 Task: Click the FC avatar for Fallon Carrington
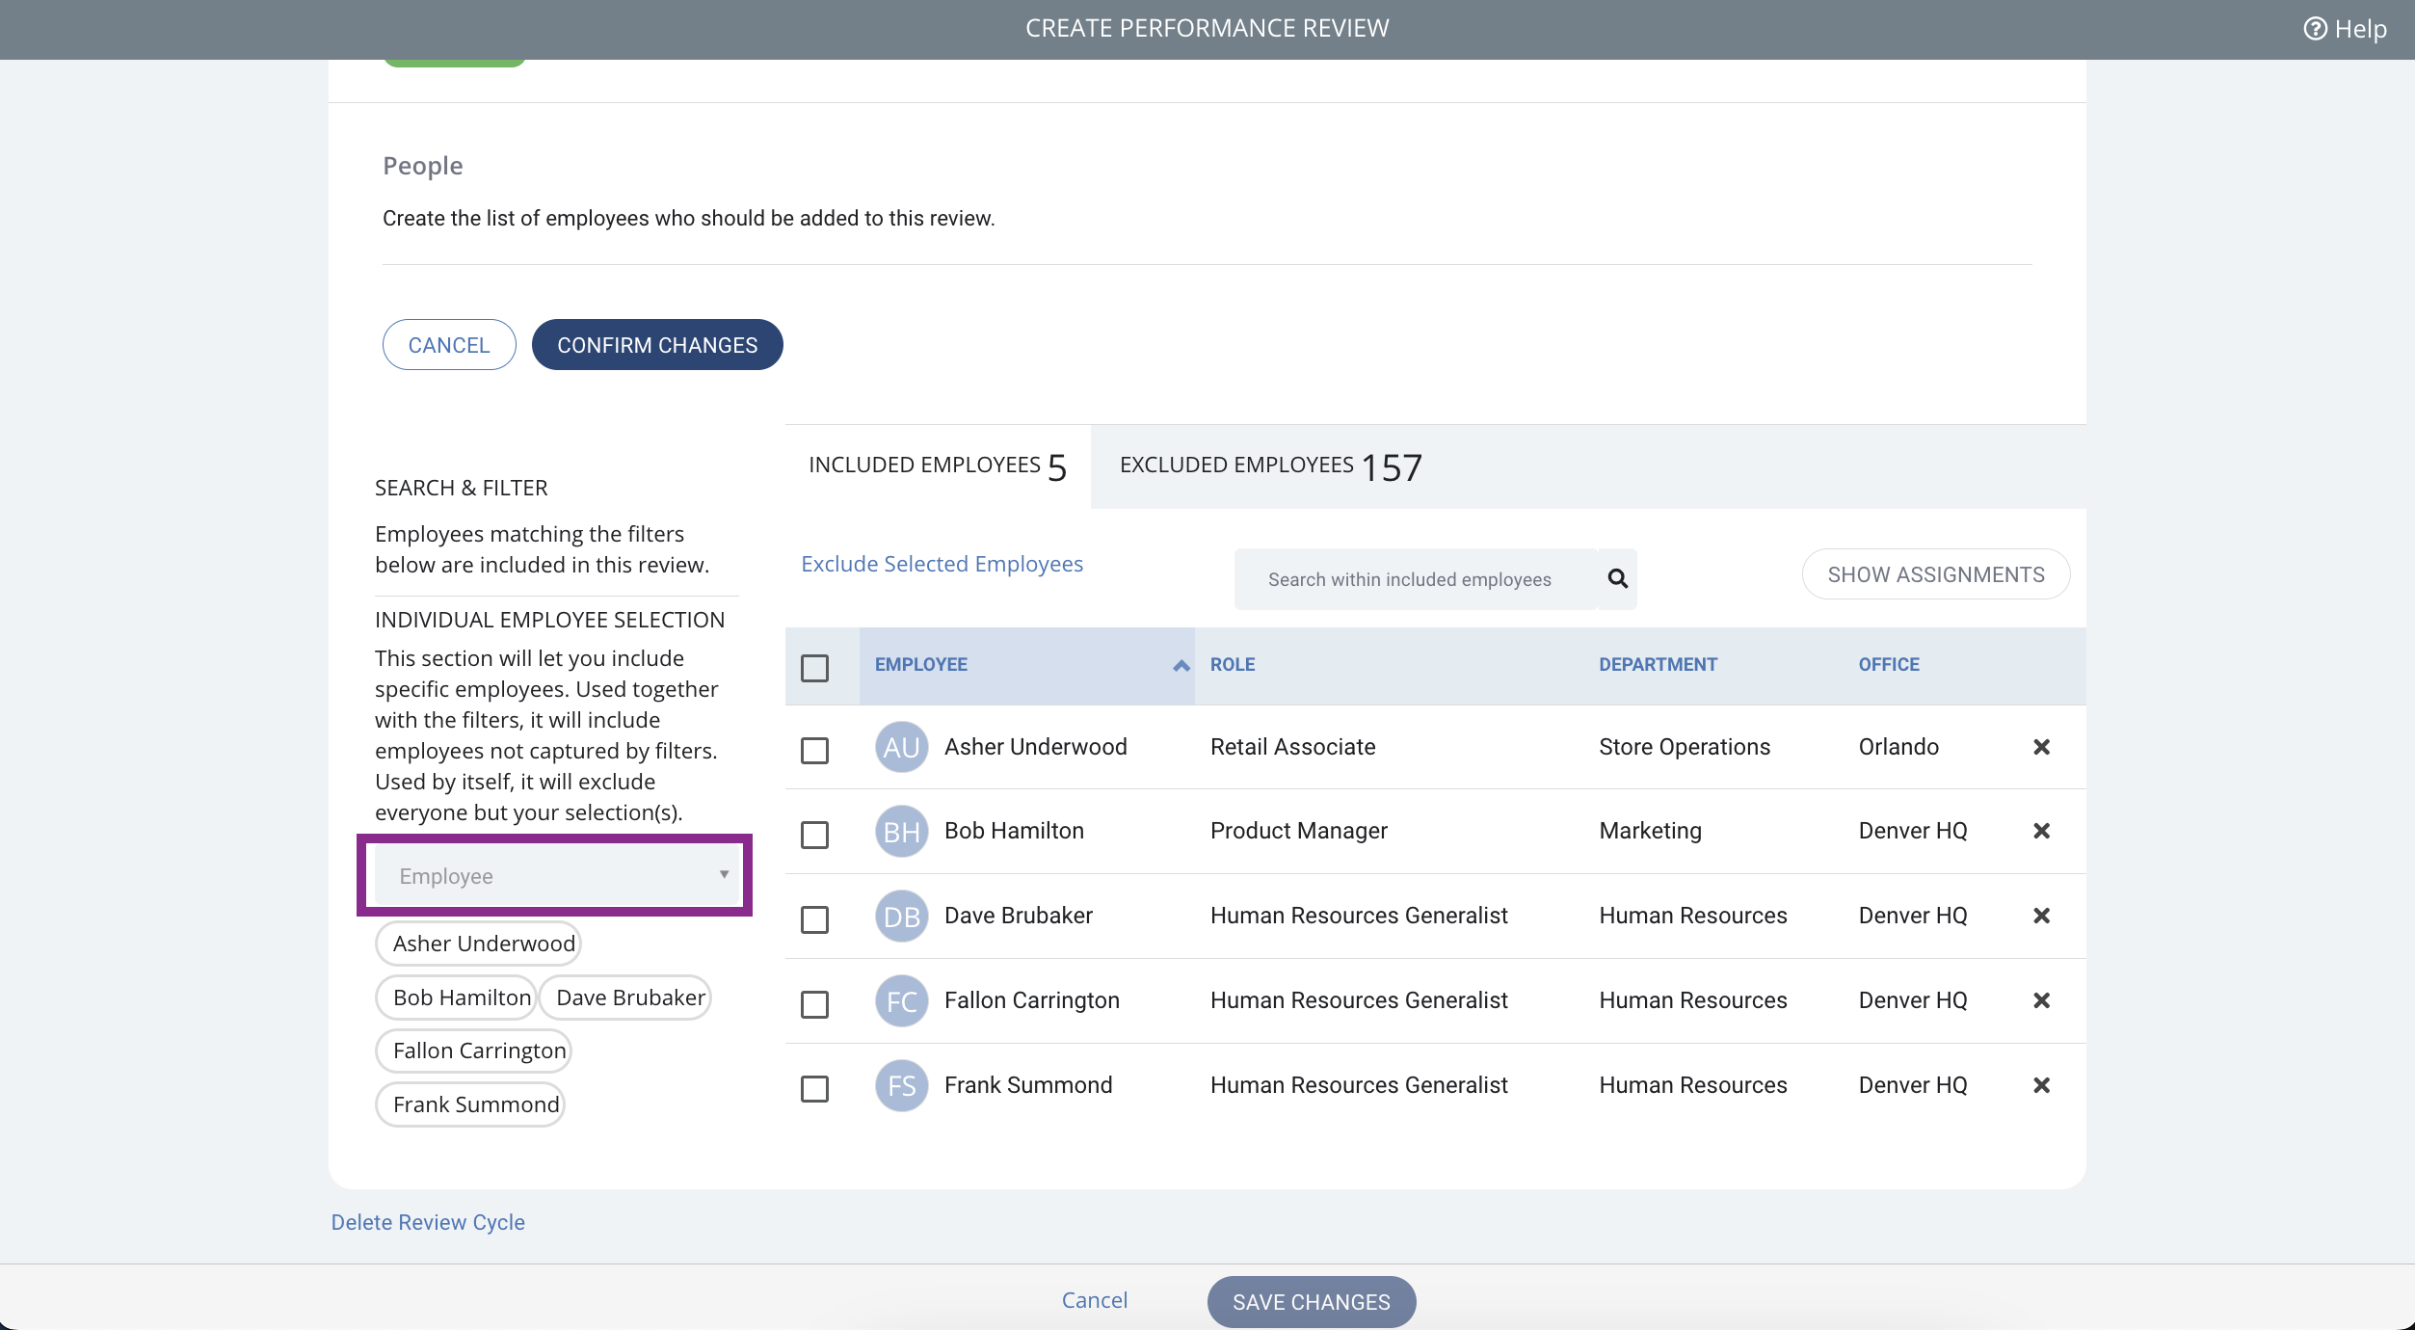click(901, 1000)
